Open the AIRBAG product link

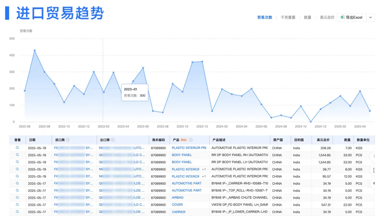click(x=177, y=197)
